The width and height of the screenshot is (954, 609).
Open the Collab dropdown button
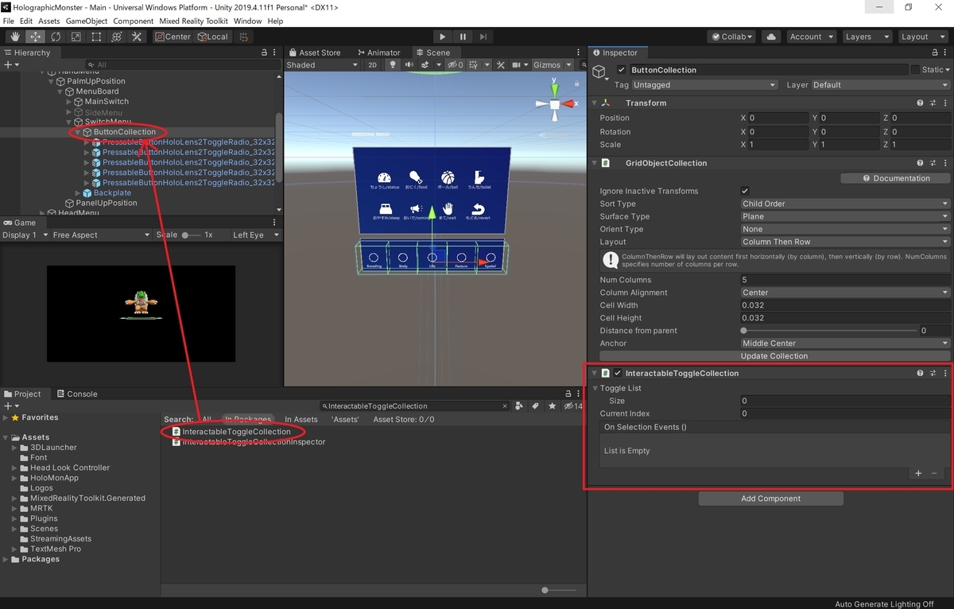click(732, 37)
